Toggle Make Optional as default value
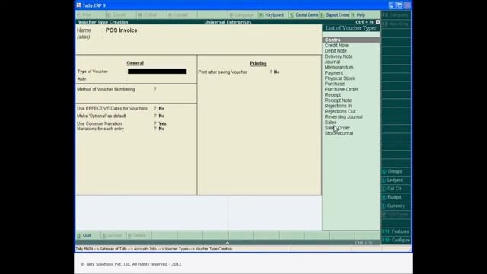Viewport: 487px width, 274px height. pyautogui.click(x=161, y=116)
